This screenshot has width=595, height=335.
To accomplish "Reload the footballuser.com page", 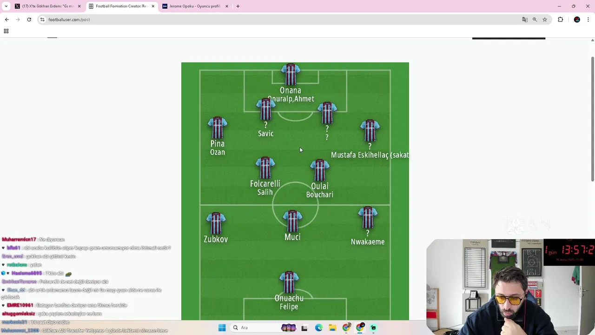I will 29,20.
